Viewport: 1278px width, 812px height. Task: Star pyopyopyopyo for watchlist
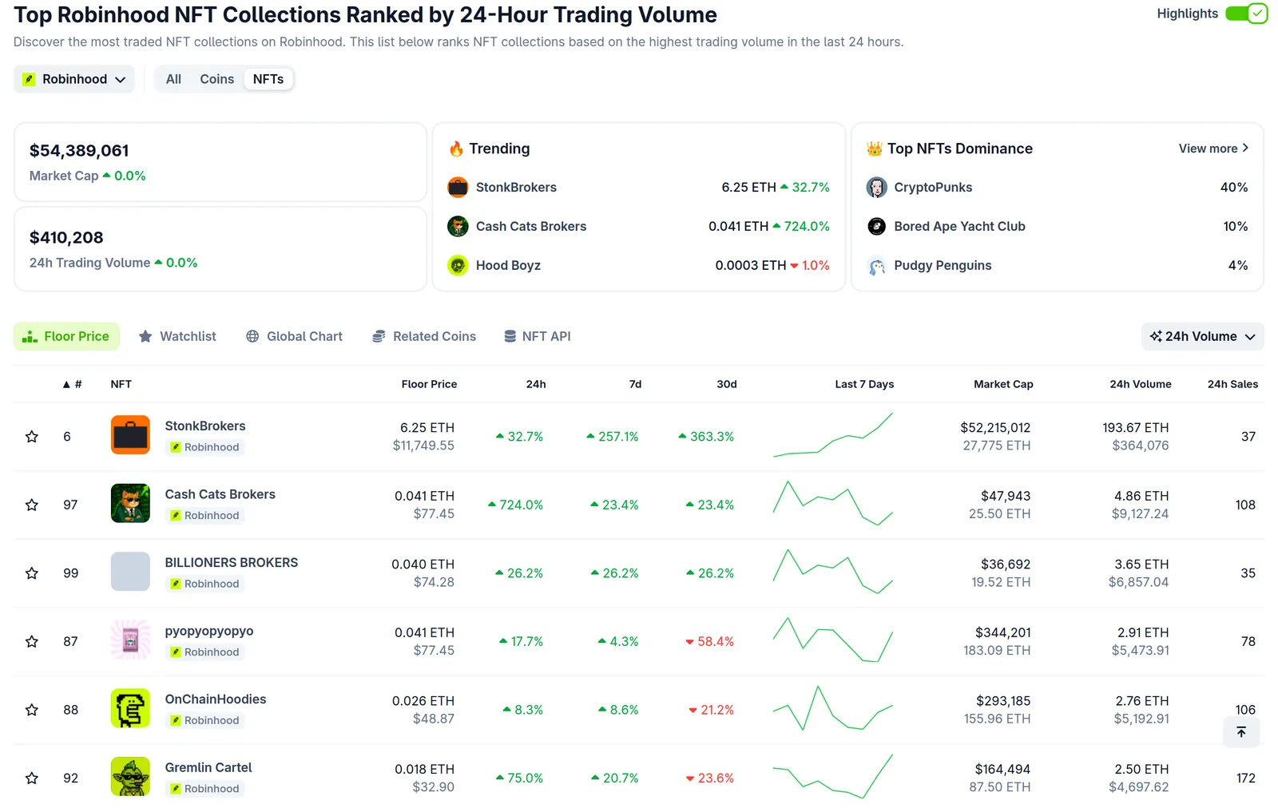pos(32,642)
